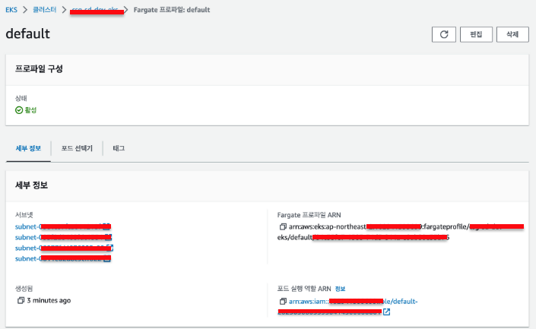The height and width of the screenshot is (329, 536).
Task: Open the third subnet link
Action: pos(64,248)
